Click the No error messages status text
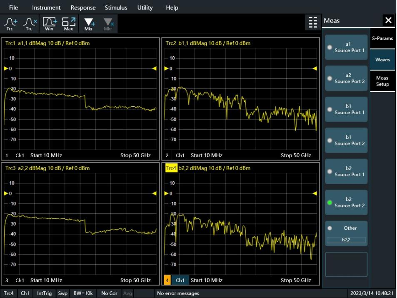This screenshot has height=298, width=397. click(178, 293)
